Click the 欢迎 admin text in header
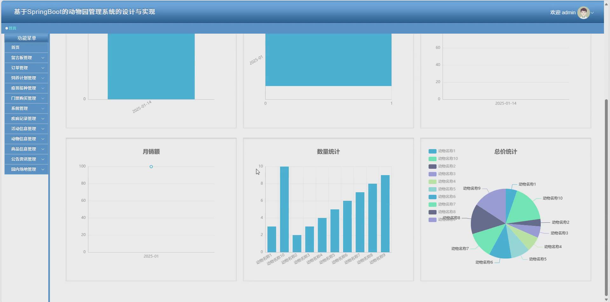 click(563, 13)
